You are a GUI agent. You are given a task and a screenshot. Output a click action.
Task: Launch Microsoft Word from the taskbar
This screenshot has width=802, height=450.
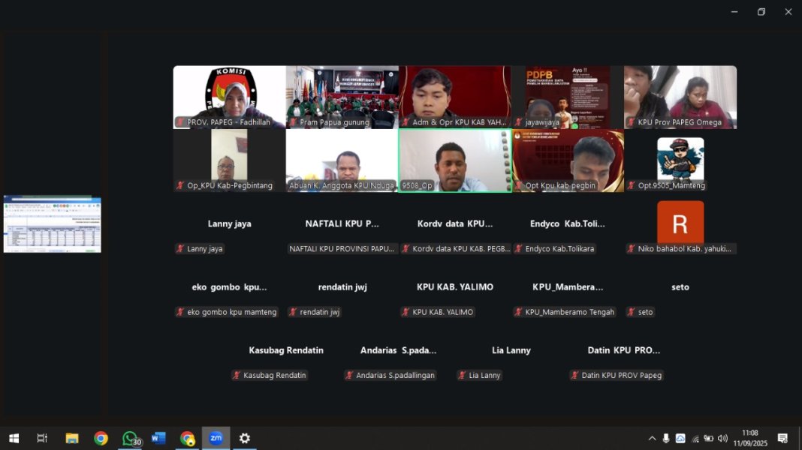pos(158,438)
